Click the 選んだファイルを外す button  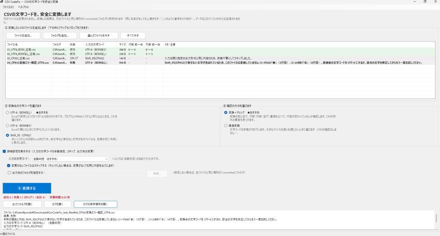click(98, 36)
